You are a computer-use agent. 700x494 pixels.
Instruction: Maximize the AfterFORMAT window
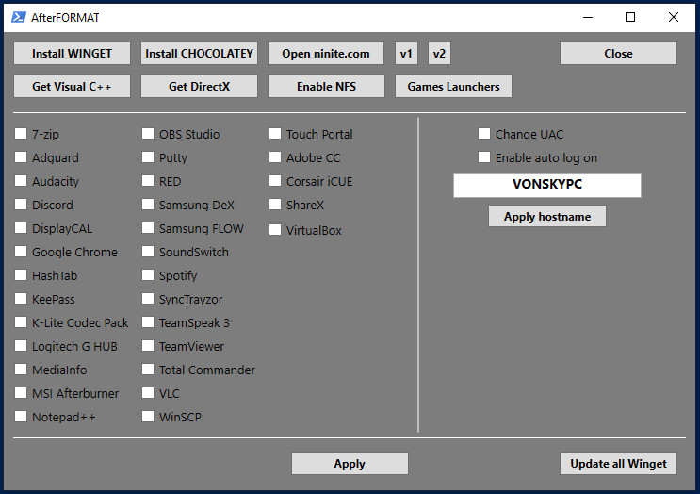630,17
